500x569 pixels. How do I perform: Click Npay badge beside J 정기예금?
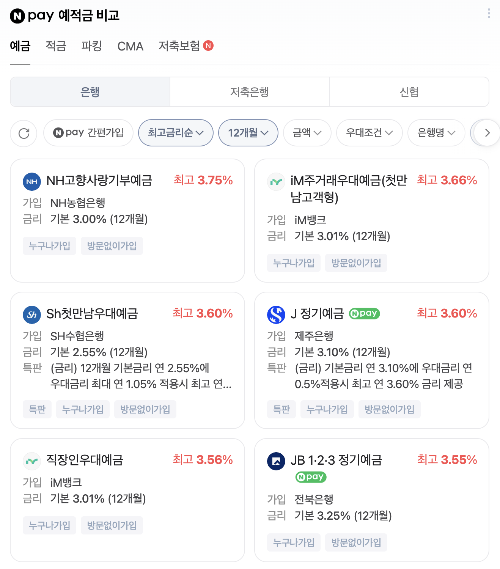point(364,313)
